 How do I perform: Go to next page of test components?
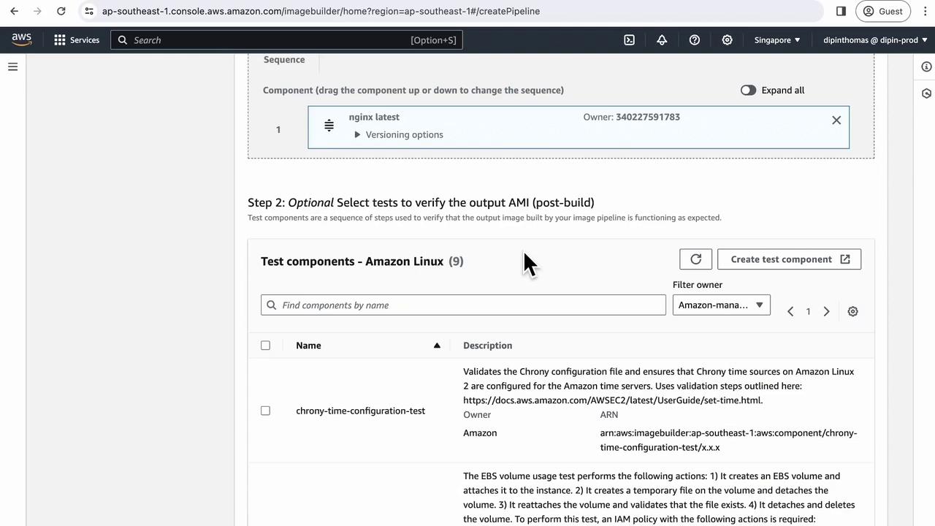[x=826, y=312]
